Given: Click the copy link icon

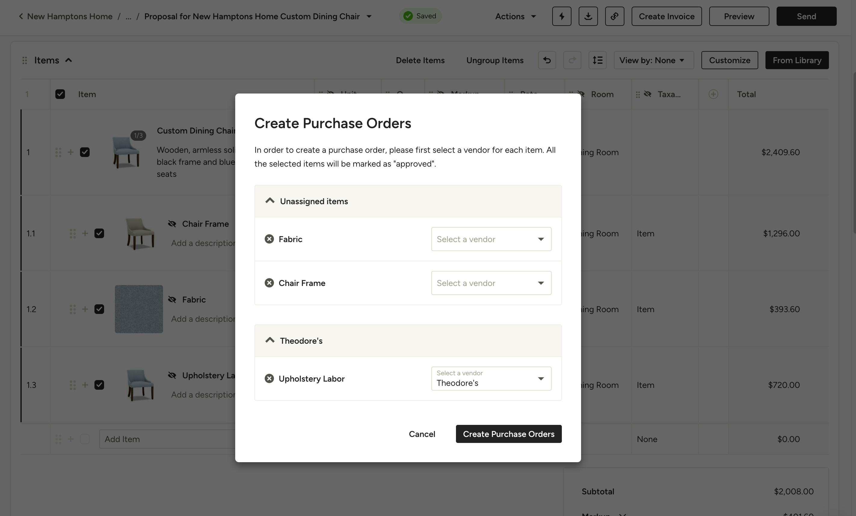Looking at the screenshot, I should [x=614, y=16].
